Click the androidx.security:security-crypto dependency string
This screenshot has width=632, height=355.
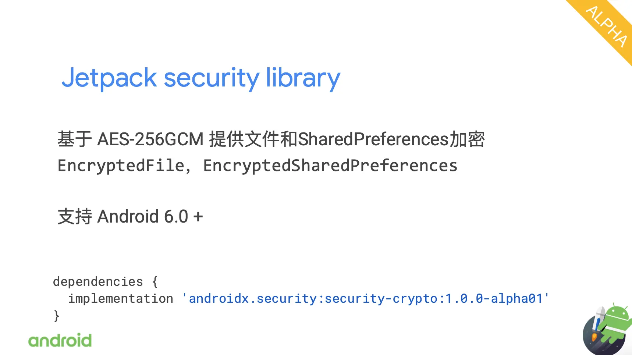click(x=365, y=299)
